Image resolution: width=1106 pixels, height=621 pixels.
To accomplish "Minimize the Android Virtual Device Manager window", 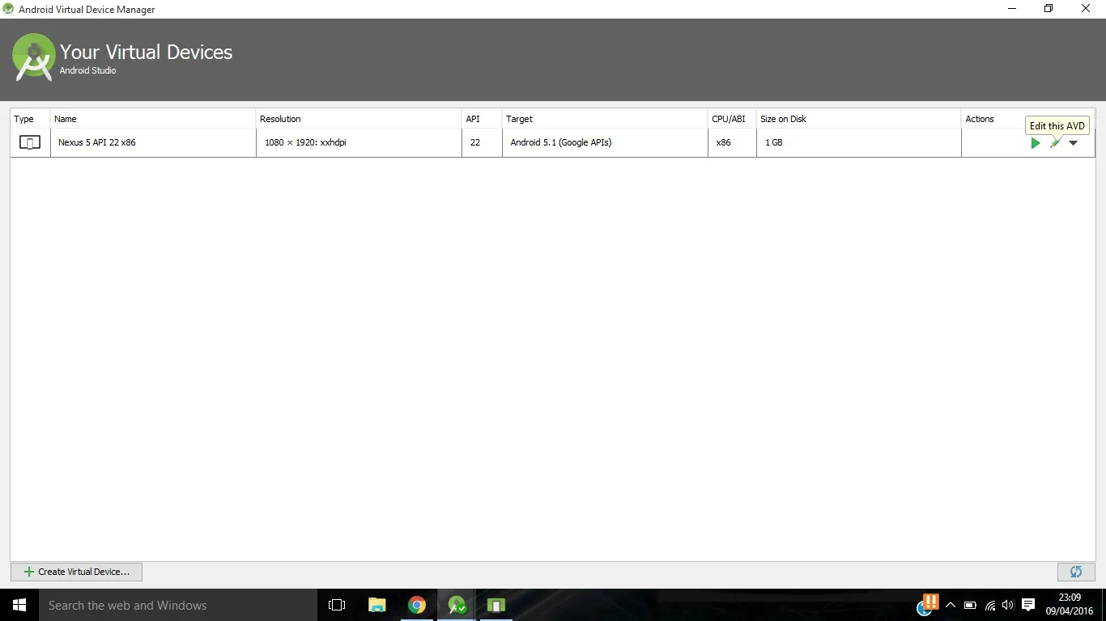I will (1012, 9).
